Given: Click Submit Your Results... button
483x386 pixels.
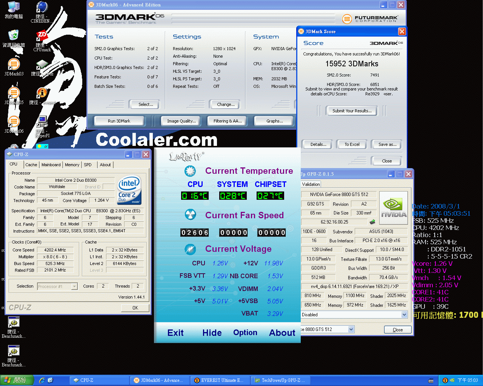Looking at the screenshot, I should tap(352, 111).
